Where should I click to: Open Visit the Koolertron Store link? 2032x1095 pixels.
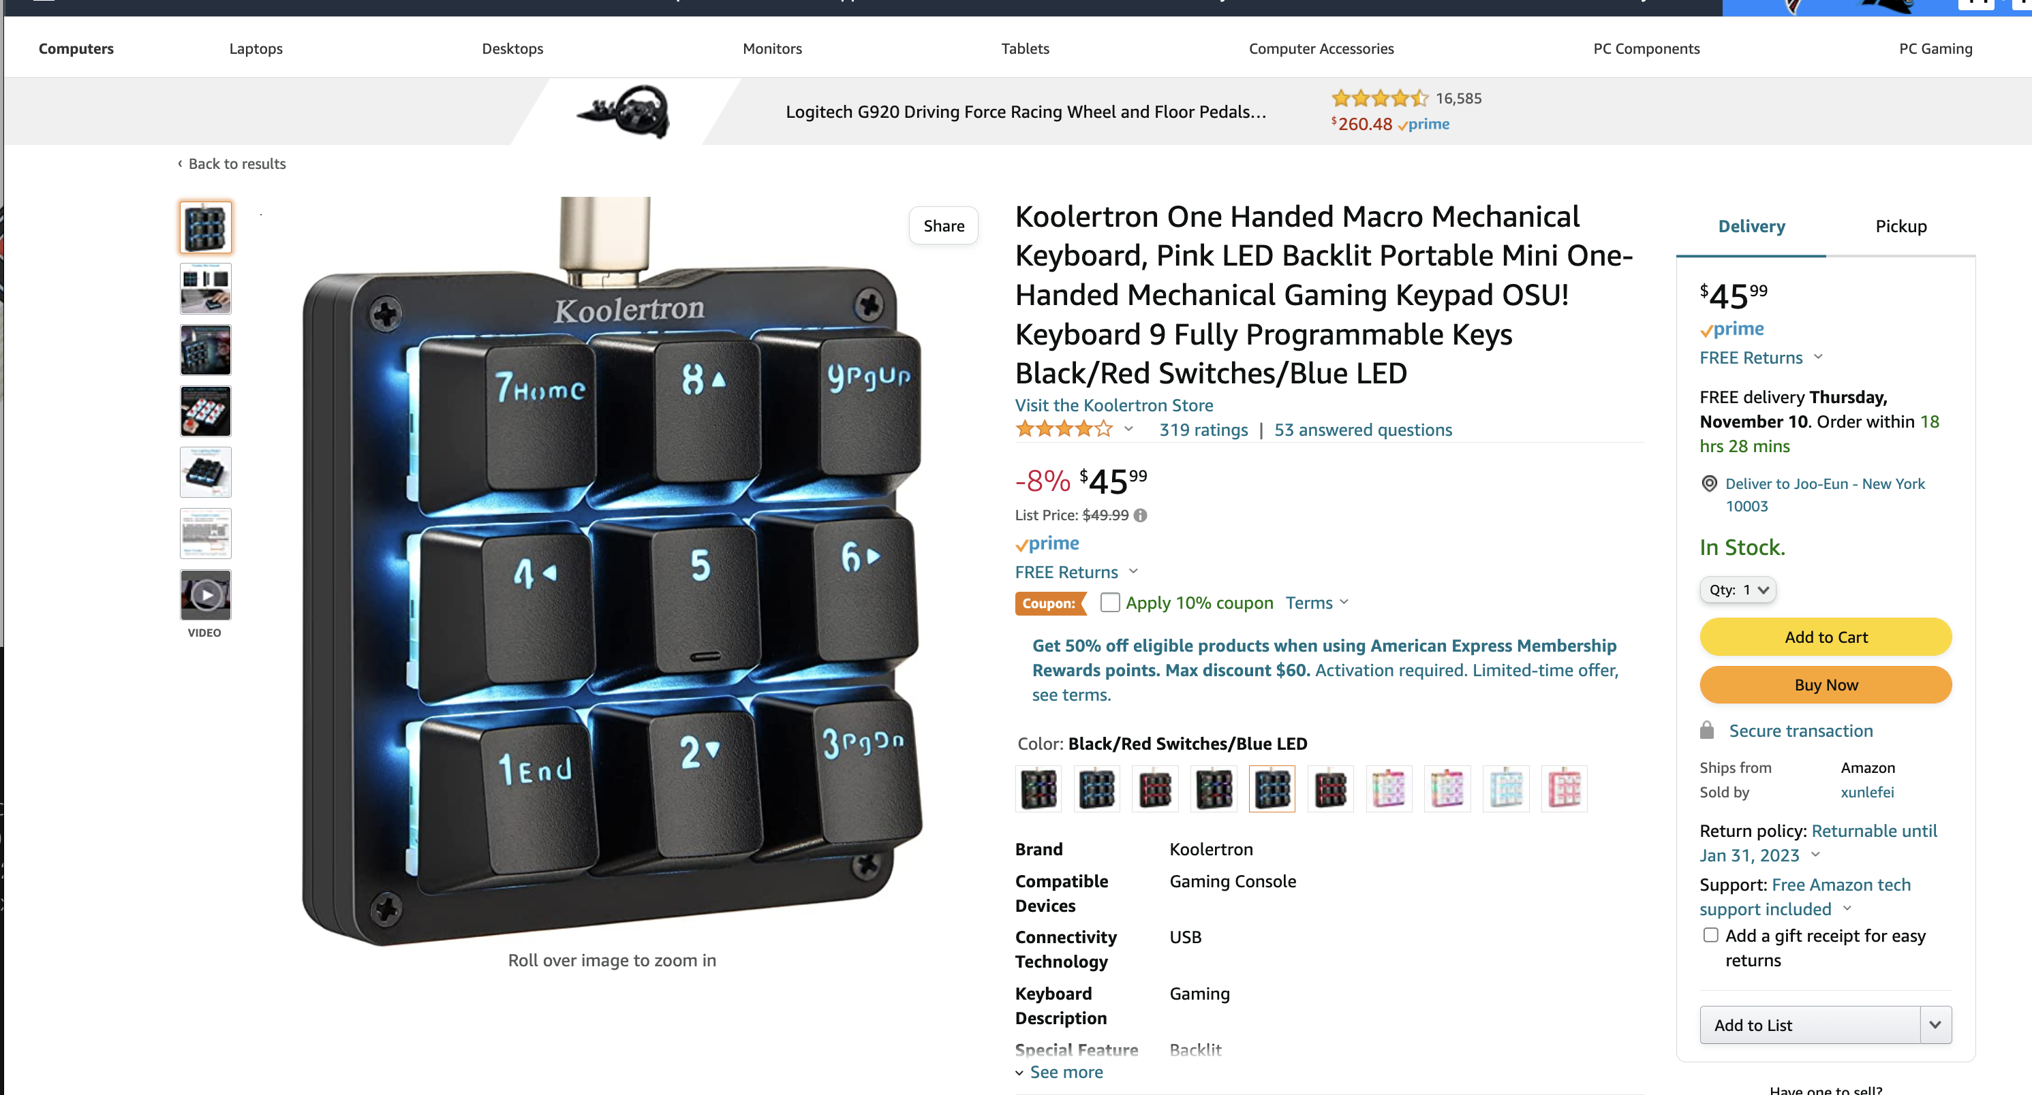[x=1114, y=405]
